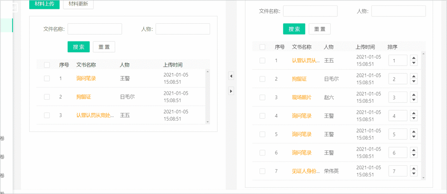Viewport: 447px width, 194px height.
Task: Decrease sort order for row 7 见证人身份
Action: pyautogui.click(x=414, y=173)
